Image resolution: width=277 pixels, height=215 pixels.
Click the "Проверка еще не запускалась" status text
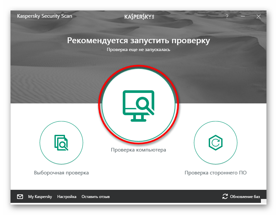(138, 50)
